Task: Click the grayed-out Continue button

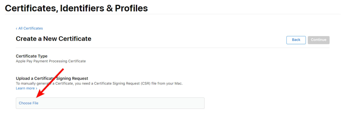Action: (x=319, y=40)
